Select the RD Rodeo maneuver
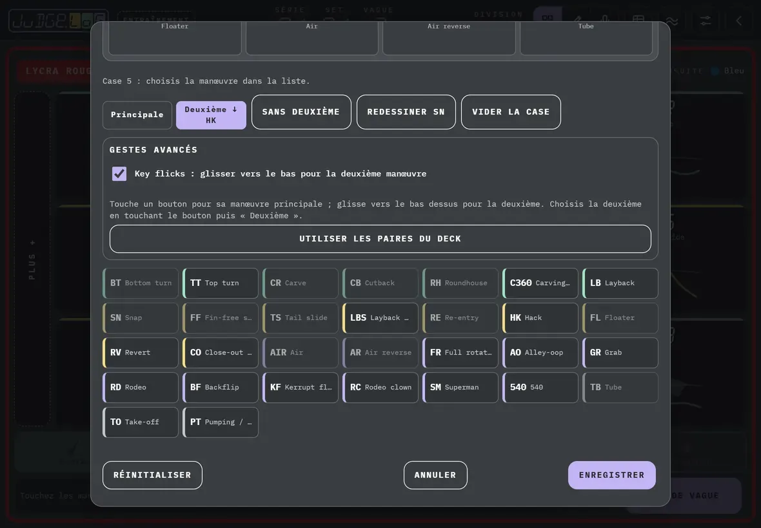 (141, 388)
